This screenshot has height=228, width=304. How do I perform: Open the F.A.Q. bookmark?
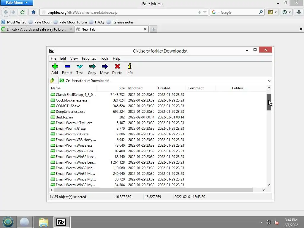pos(97,22)
